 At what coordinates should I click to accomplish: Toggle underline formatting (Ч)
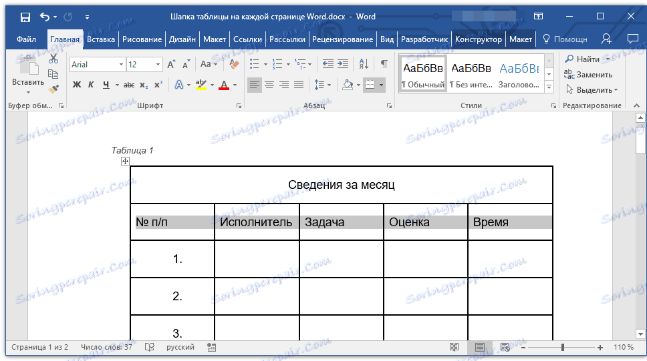point(106,85)
